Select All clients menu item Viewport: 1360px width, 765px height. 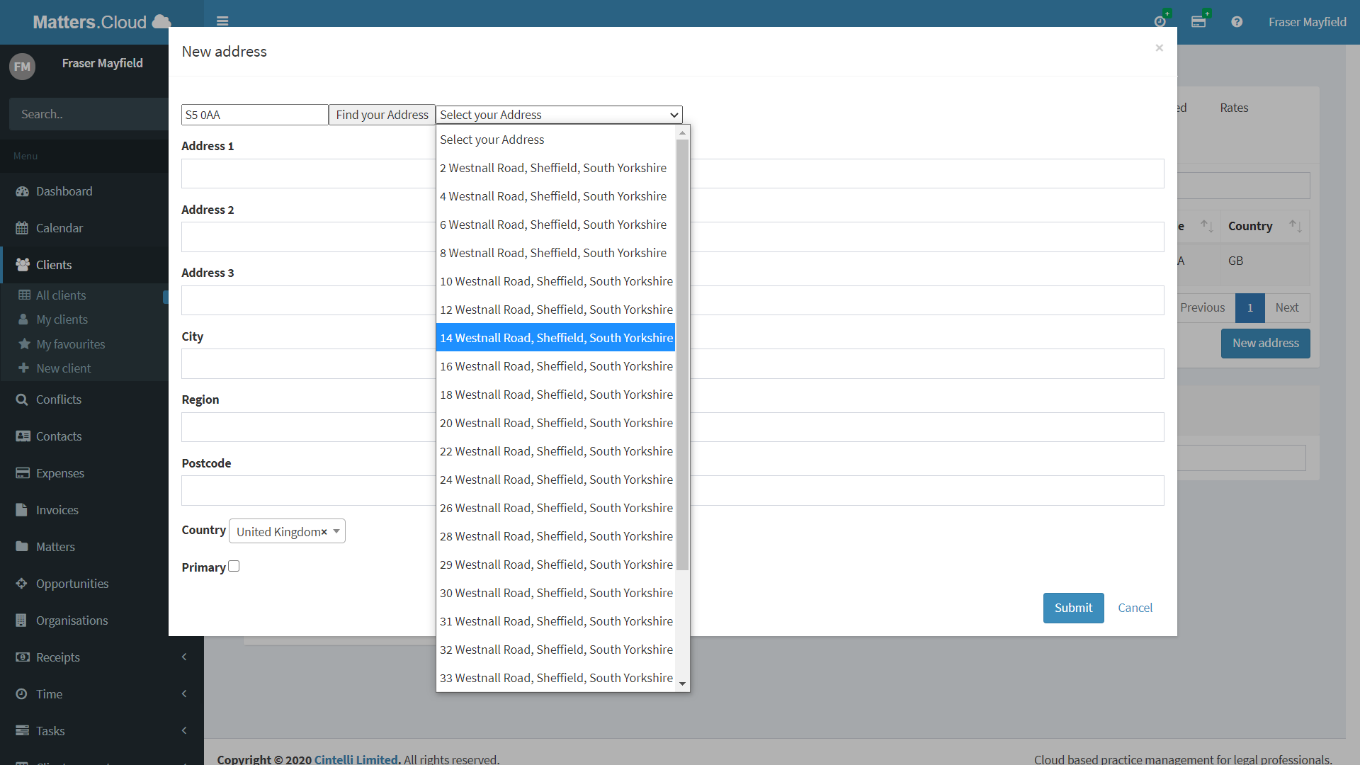(61, 295)
